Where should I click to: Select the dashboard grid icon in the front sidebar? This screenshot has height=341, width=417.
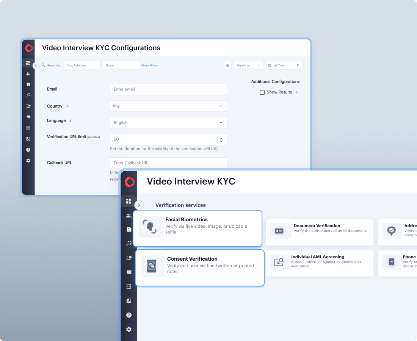[x=129, y=201]
